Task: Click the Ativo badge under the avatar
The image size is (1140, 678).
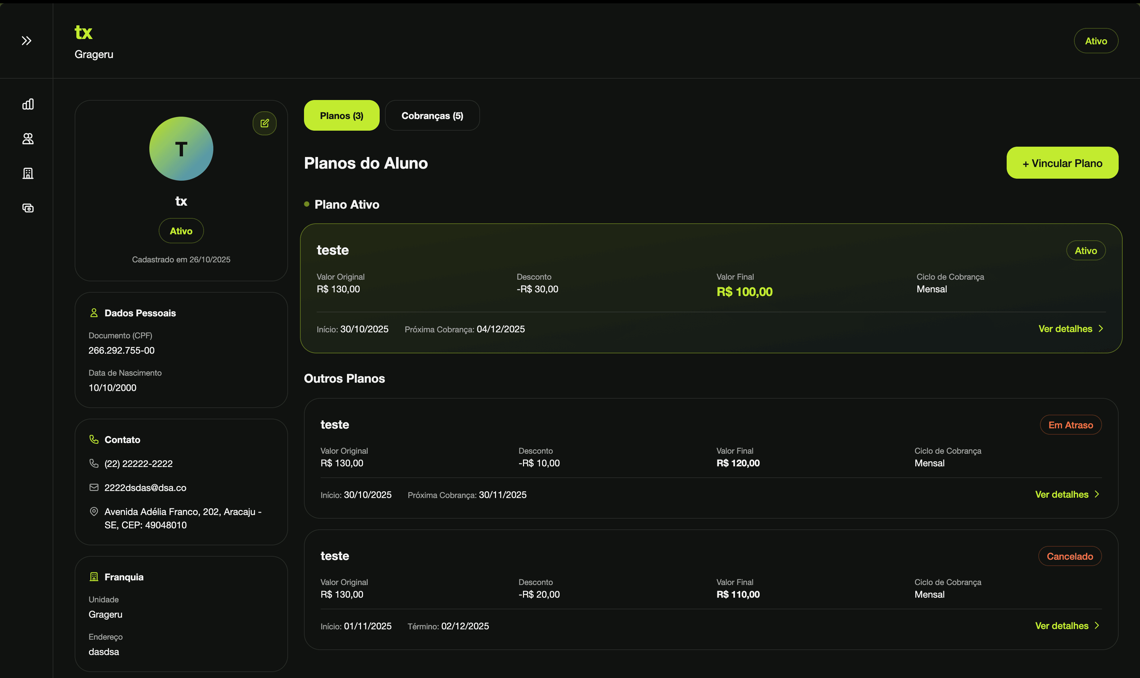Action: coord(181,231)
